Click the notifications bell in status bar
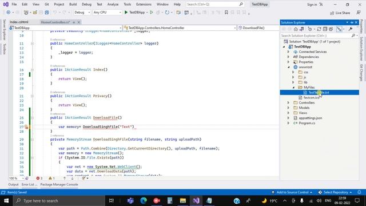 coord(359,192)
